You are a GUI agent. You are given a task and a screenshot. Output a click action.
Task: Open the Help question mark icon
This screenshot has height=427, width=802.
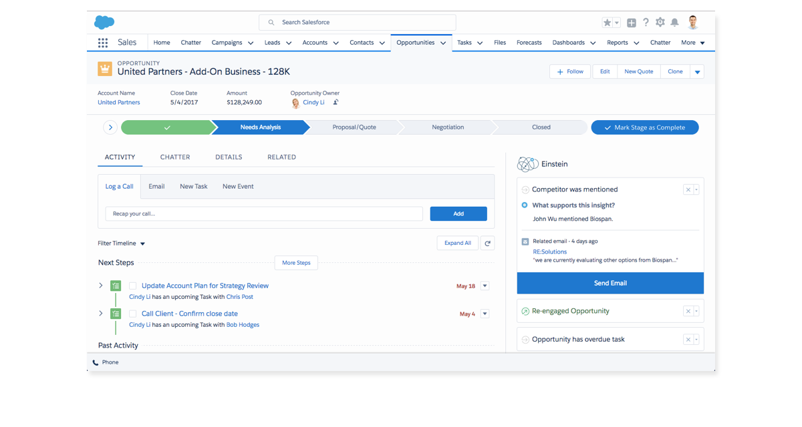pos(646,23)
